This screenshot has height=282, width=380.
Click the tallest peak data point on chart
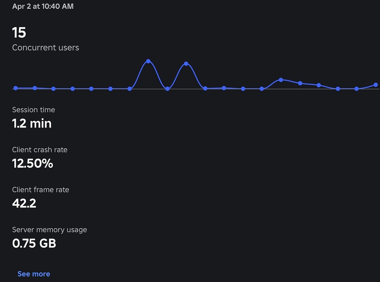tap(148, 61)
